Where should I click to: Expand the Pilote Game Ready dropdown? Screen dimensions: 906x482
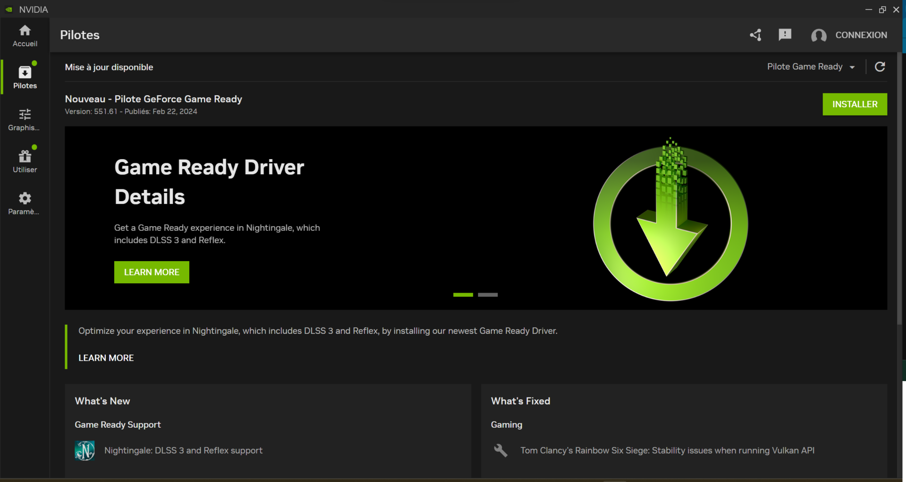811,67
